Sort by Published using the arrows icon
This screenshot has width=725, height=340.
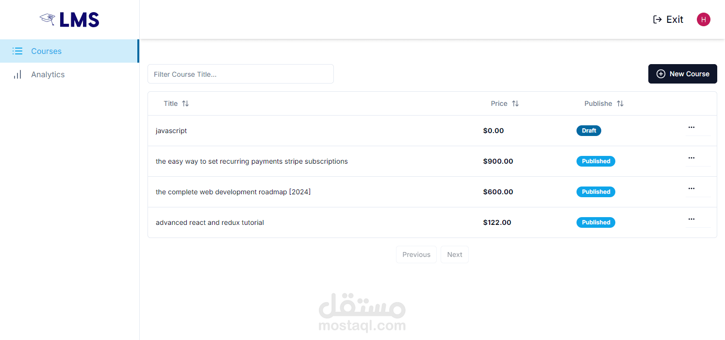620,103
